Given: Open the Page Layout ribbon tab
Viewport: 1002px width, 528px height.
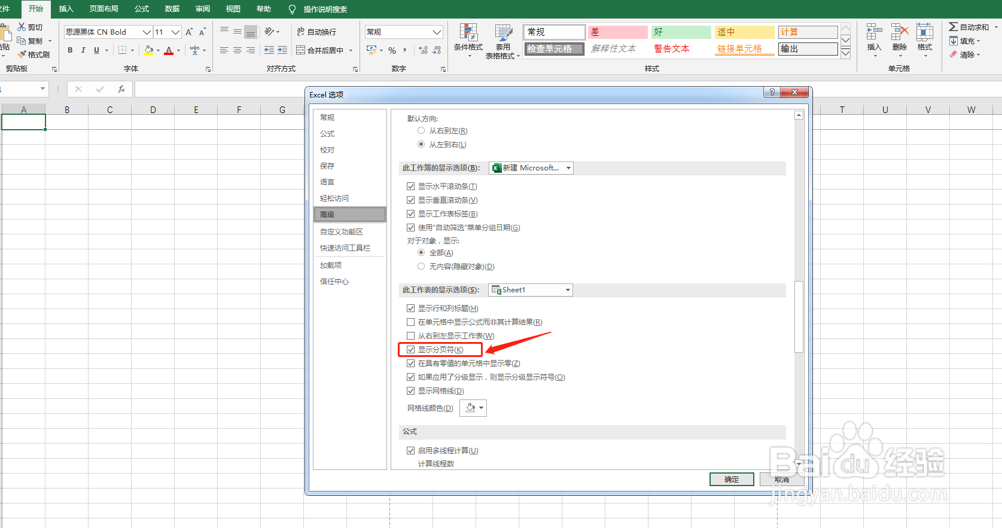Looking at the screenshot, I should 104,9.
